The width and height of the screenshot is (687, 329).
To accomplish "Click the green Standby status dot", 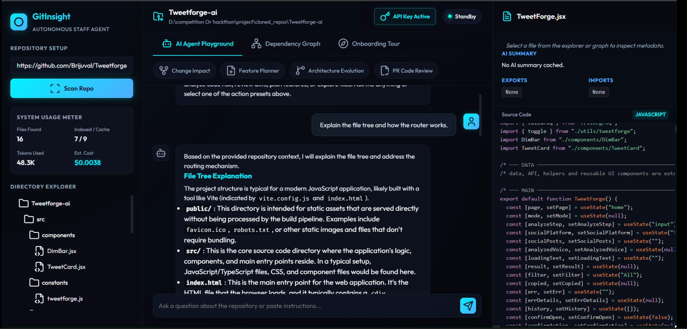I will [x=450, y=17].
